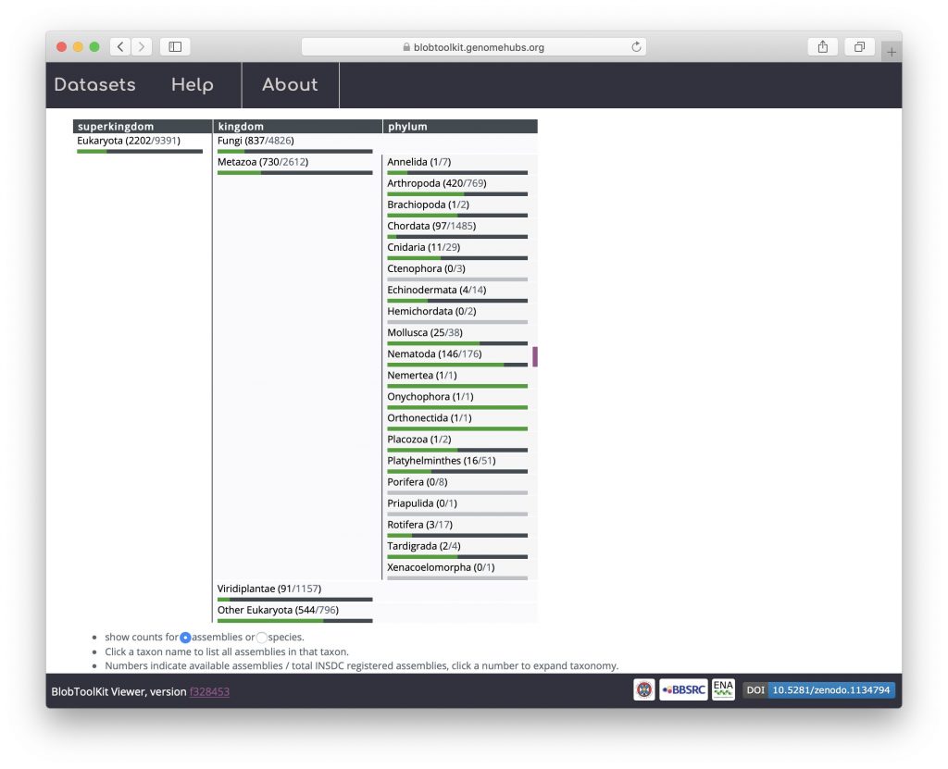Click the reload page icon
Screen dimensions: 948x769
pyautogui.click(x=636, y=47)
